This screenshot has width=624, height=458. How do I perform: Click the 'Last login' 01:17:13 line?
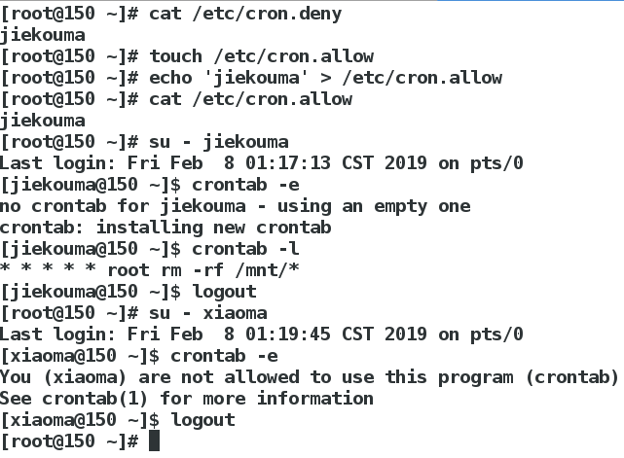[262, 163]
